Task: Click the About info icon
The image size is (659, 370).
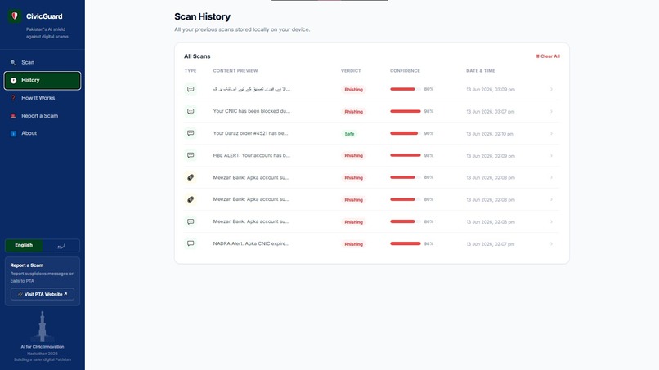Action: tap(13, 133)
